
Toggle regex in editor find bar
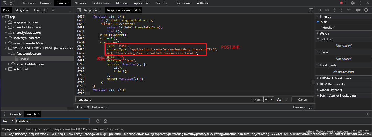click(x=287, y=99)
